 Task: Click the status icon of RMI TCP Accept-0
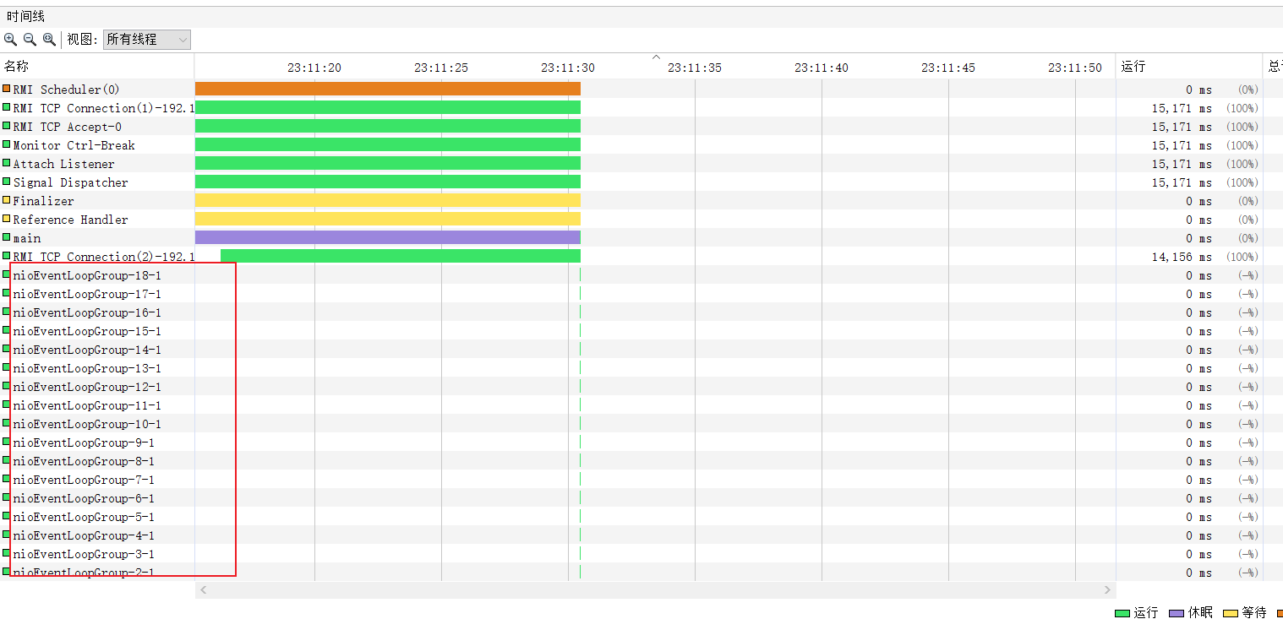tap(7, 126)
